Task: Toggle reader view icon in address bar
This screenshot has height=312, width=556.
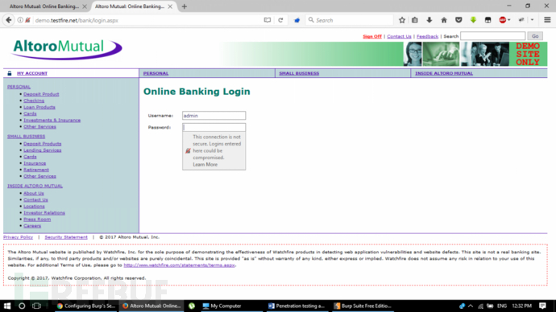Action: click(268, 20)
